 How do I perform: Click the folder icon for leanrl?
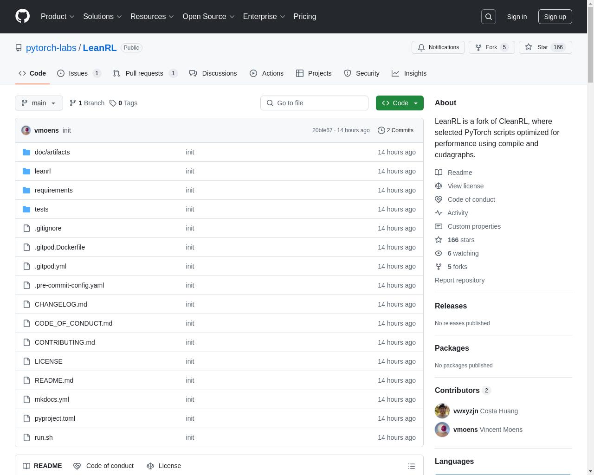click(x=26, y=171)
